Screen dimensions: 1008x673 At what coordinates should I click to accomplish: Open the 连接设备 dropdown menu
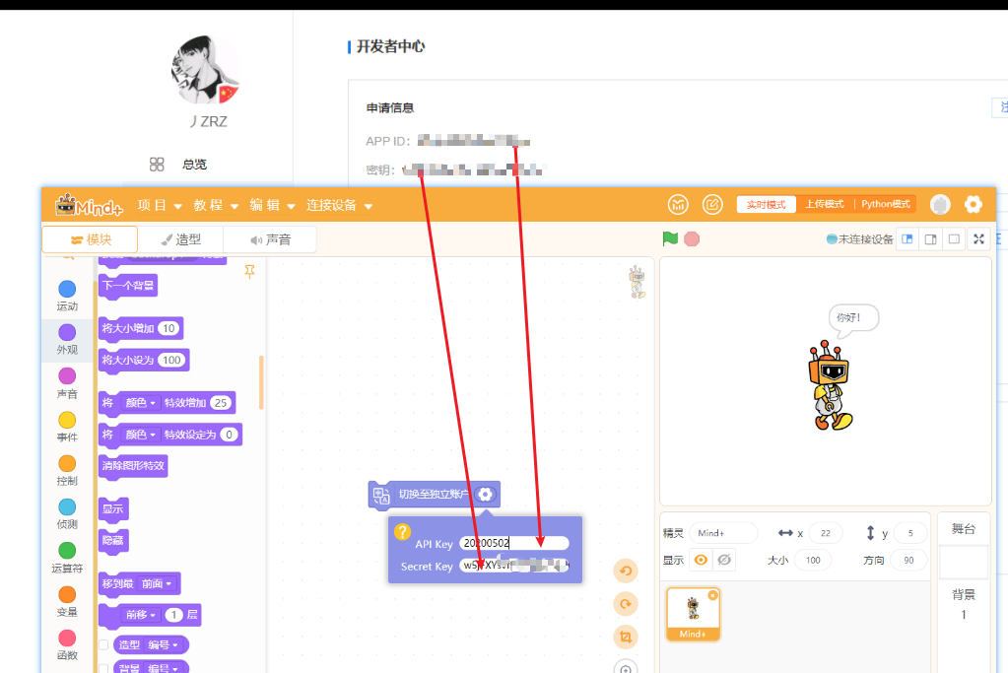[339, 205]
